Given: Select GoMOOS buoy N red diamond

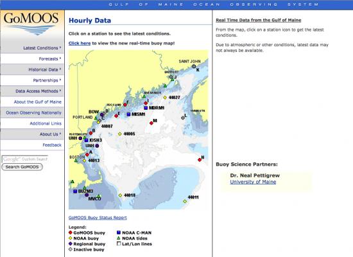Looking at the screenshot, I should [200, 159].
